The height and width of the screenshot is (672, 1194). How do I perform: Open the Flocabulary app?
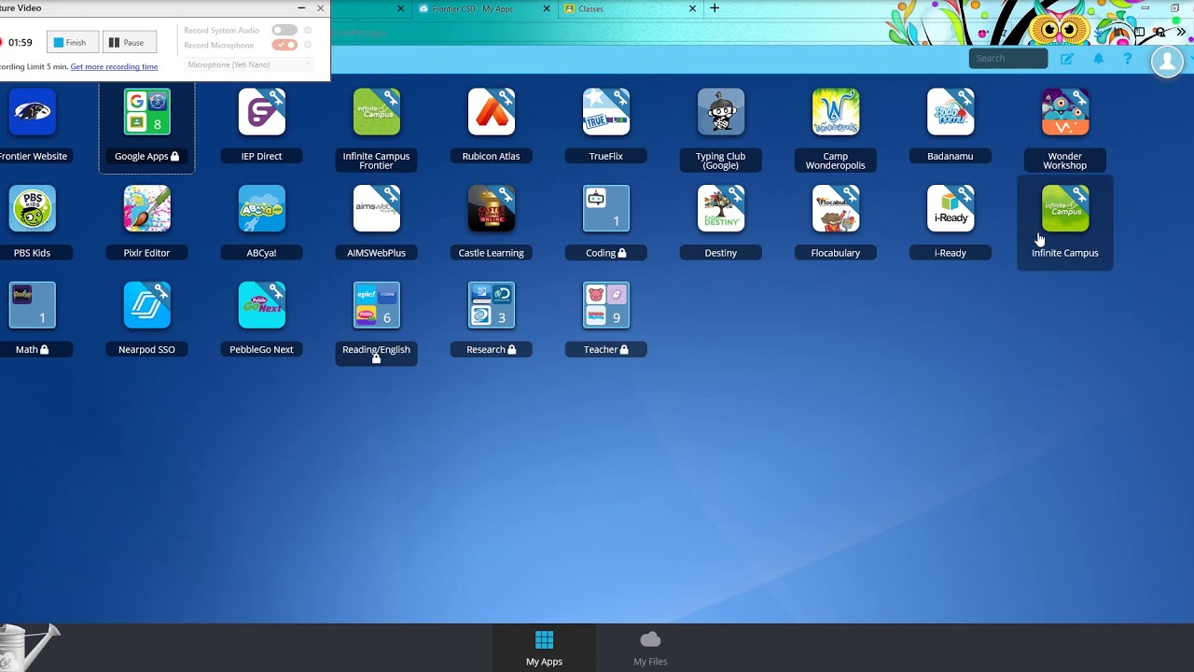pyautogui.click(x=836, y=208)
